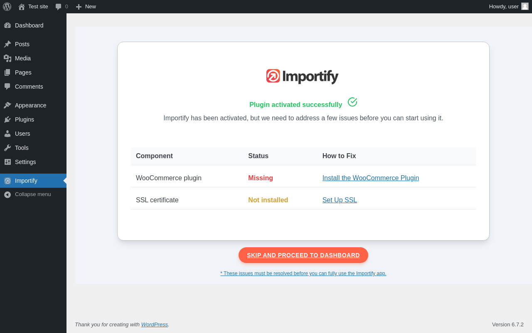Click the Plugins plug icon
This screenshot has height=333, width=532.
tap(7, 119)
